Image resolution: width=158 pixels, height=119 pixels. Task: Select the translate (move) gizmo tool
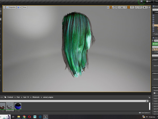(108, 7)
